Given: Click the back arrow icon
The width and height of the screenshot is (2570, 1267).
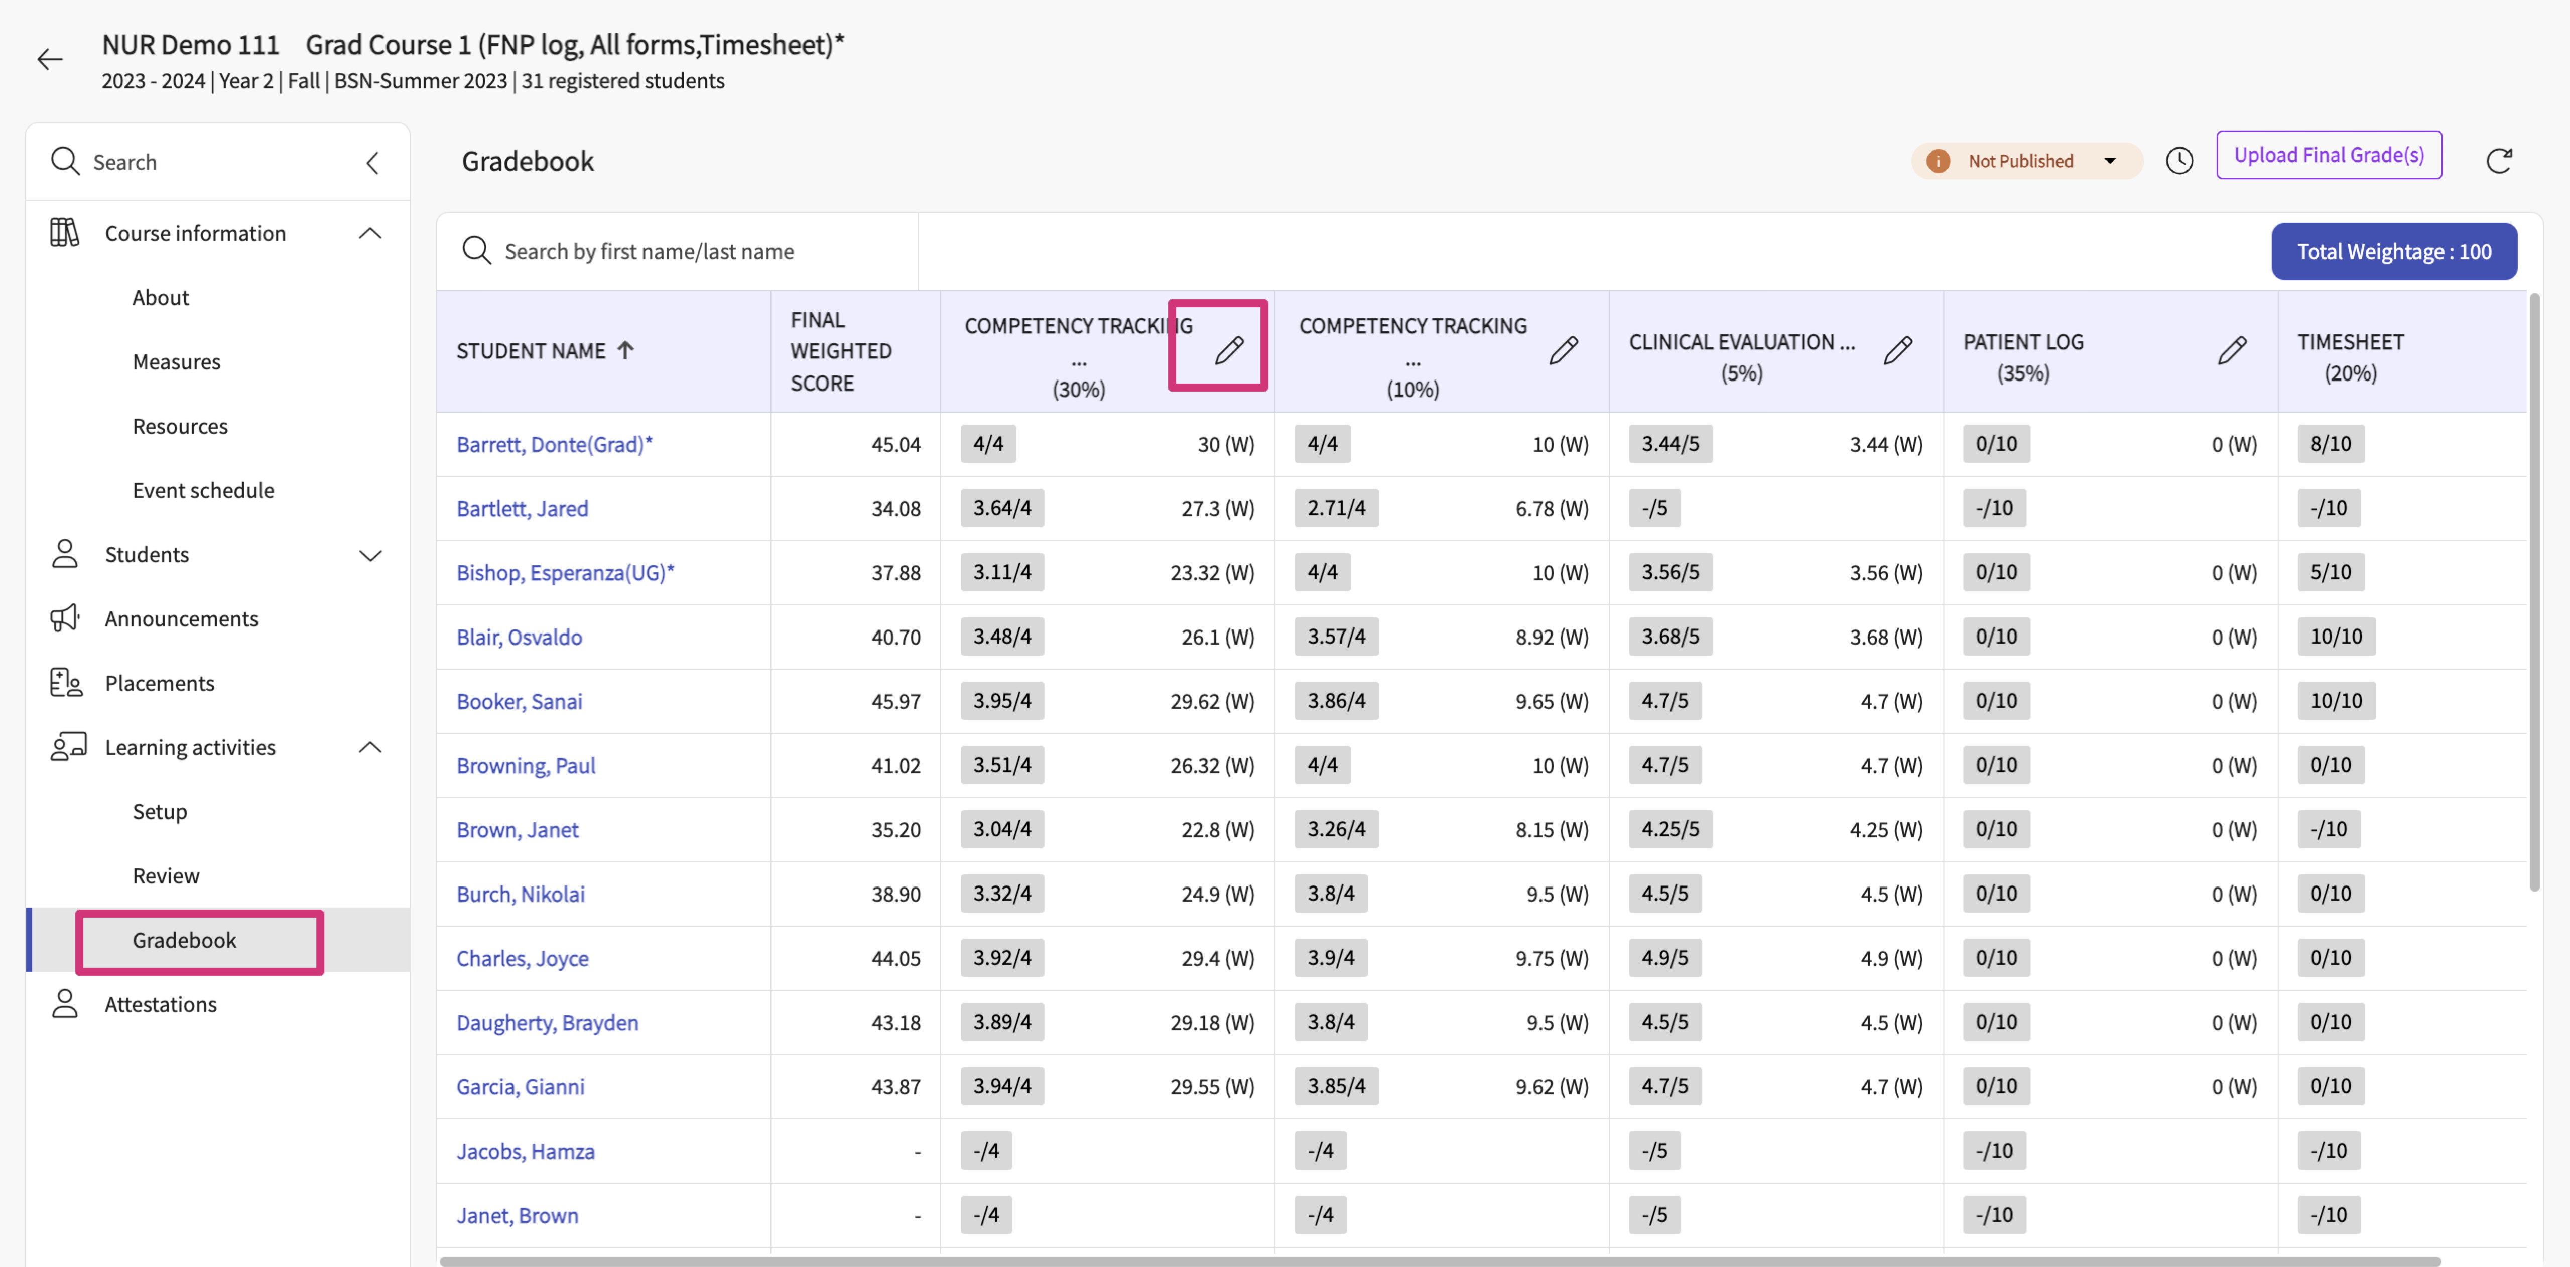Looking at the screenshot, I should [x=50, y=60].
